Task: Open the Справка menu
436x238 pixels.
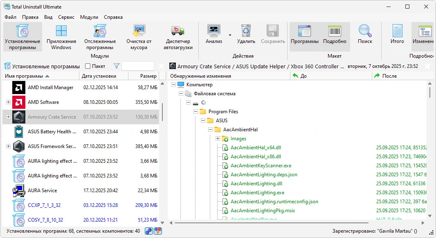Action: 113,17
